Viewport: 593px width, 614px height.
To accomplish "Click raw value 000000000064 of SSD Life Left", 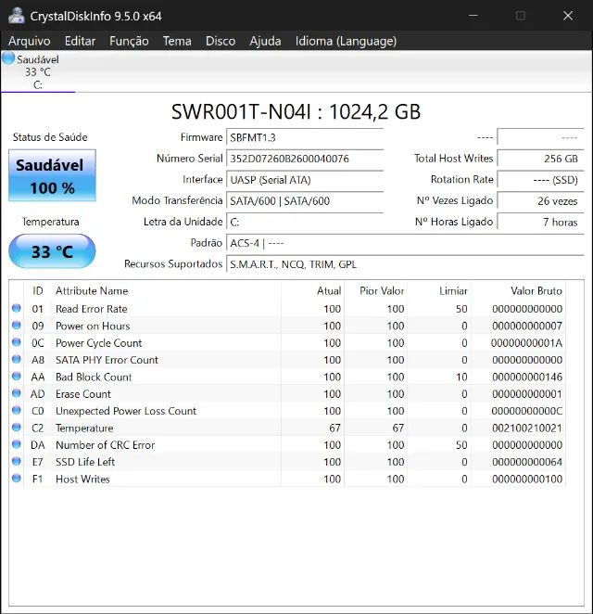I will coord(527,462).
